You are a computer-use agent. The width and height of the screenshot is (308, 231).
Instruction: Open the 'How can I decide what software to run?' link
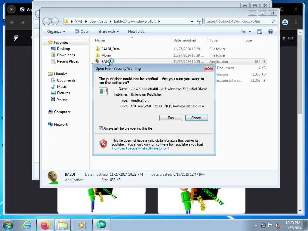(x=140, y=148)
